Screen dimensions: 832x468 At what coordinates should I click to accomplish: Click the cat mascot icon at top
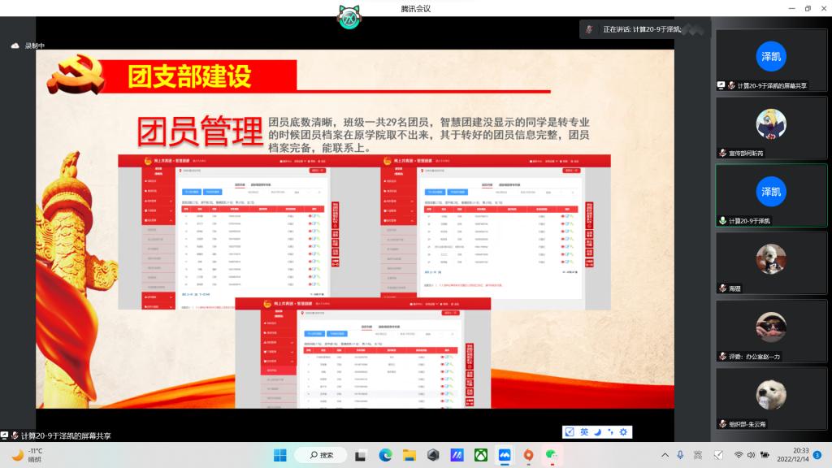[349, 16]
